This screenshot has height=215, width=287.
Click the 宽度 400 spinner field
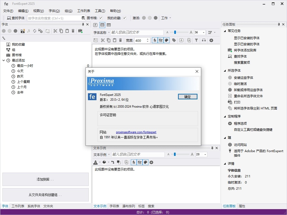[142, 40]
